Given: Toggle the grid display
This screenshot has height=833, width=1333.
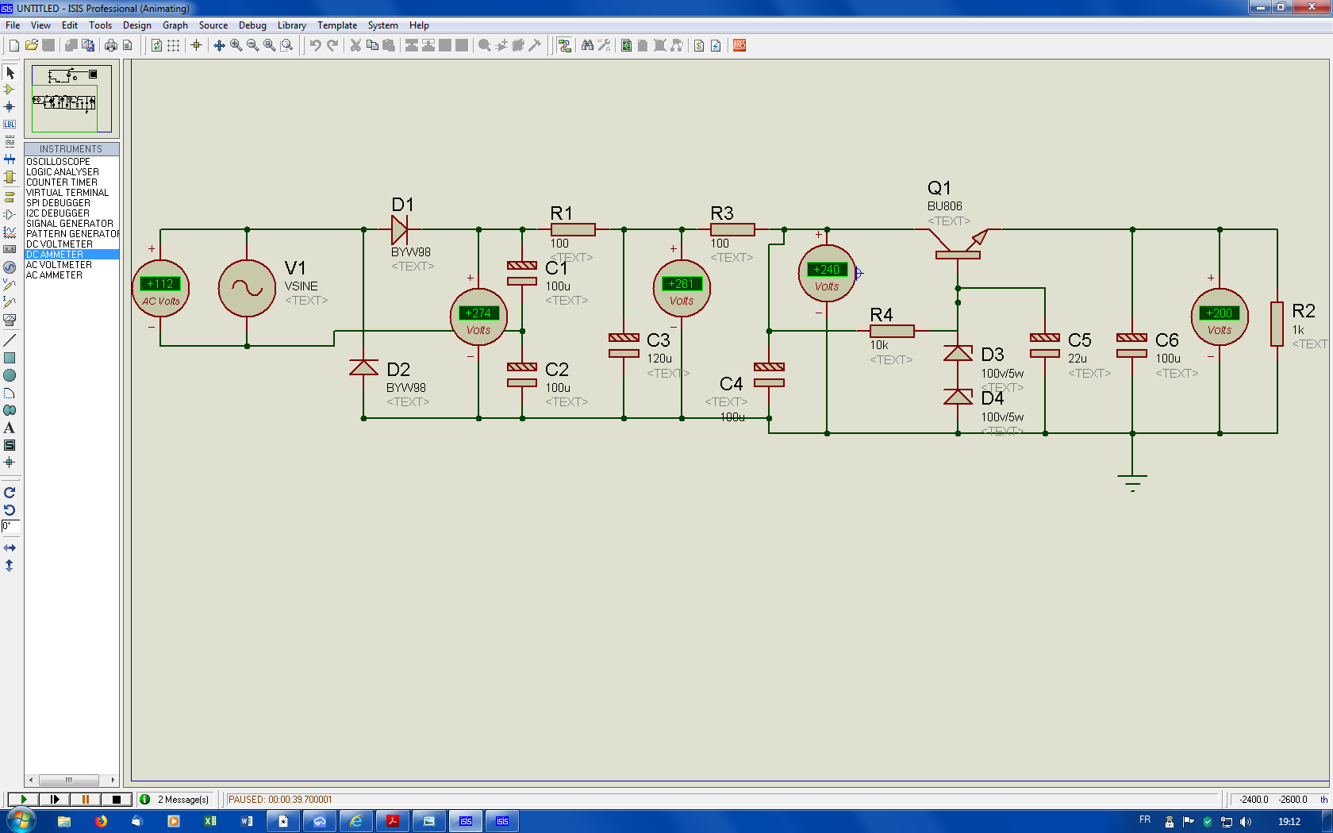Looking at the screenshot, I should pos(173,45).
